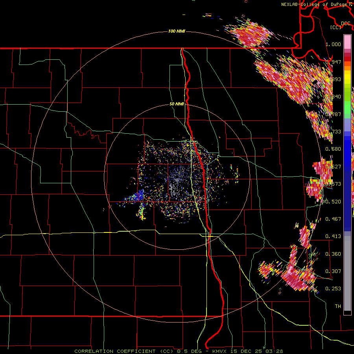Click the KMVX radar site identifier
Image resolution: width=354 pixels, height=354 pixels.
coord(220,351)
